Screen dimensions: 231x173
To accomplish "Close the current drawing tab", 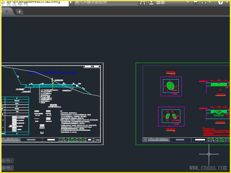I will (x=7, y=12).
